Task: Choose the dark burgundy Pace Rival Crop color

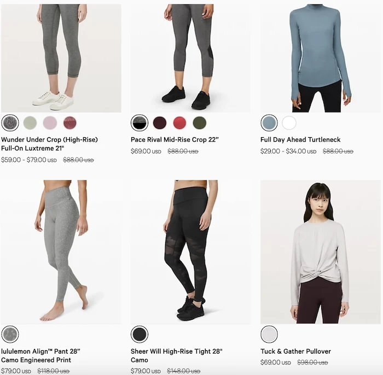Action: pyautogui.click(x=160, y=123)
